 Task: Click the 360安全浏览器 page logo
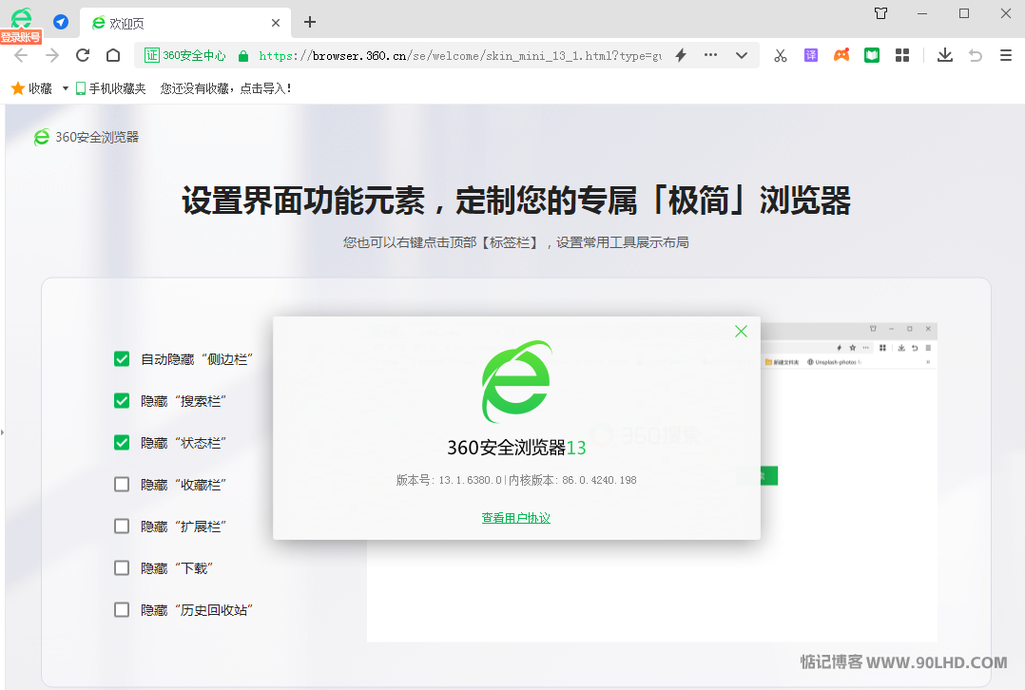87,137
